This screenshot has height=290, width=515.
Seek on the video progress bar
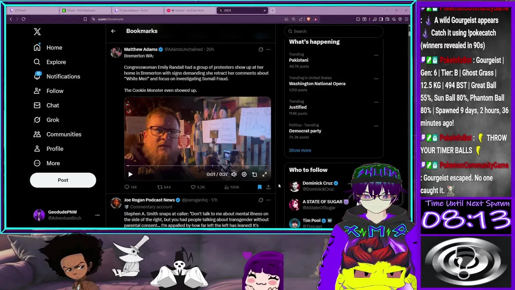pos(197,166)
